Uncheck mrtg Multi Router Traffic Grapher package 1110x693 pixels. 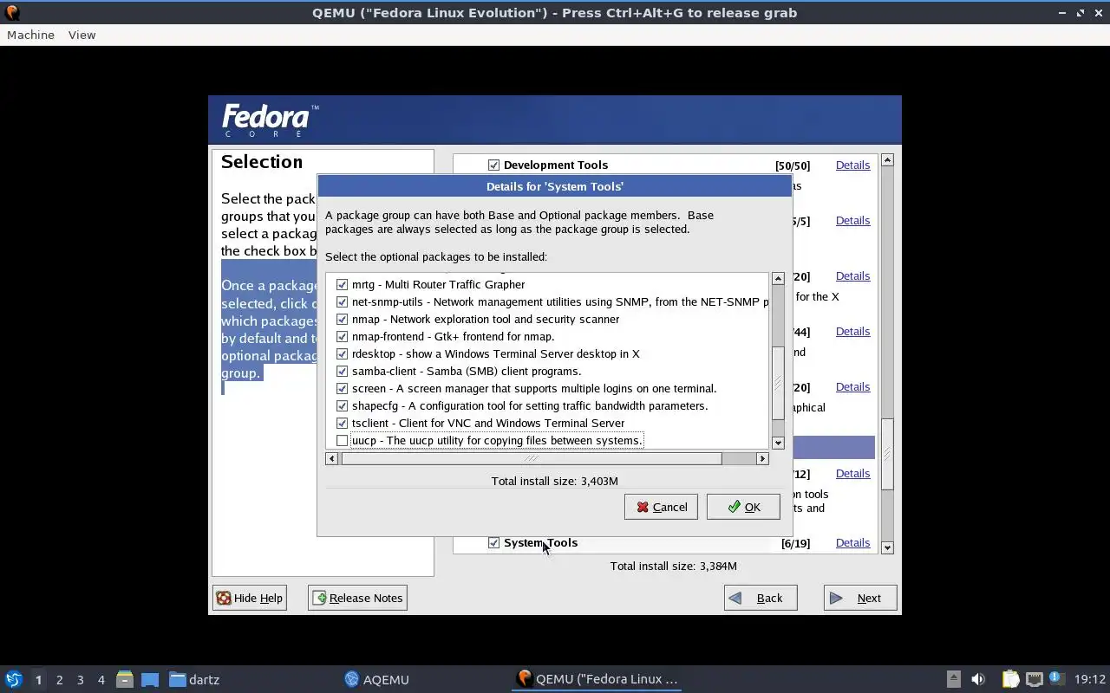pos(342,284)
